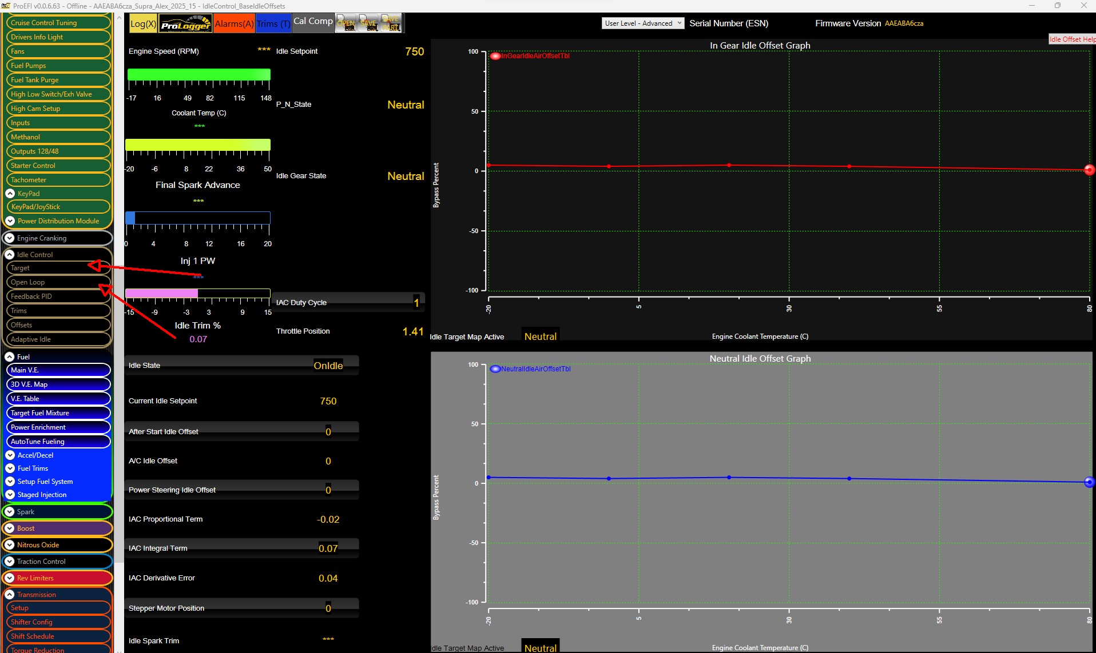Click the Log(X) button

142,23
